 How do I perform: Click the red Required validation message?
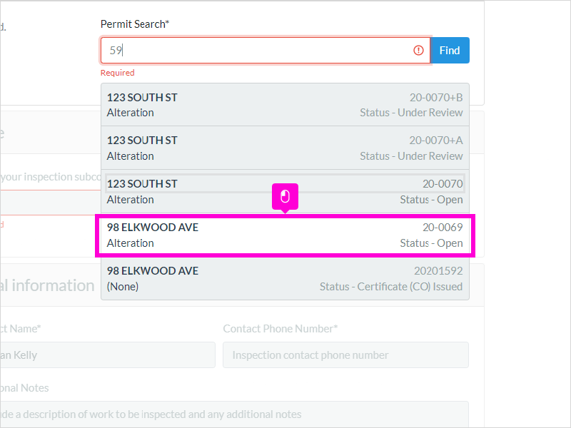pyautogui.click(x=117, y=73)
